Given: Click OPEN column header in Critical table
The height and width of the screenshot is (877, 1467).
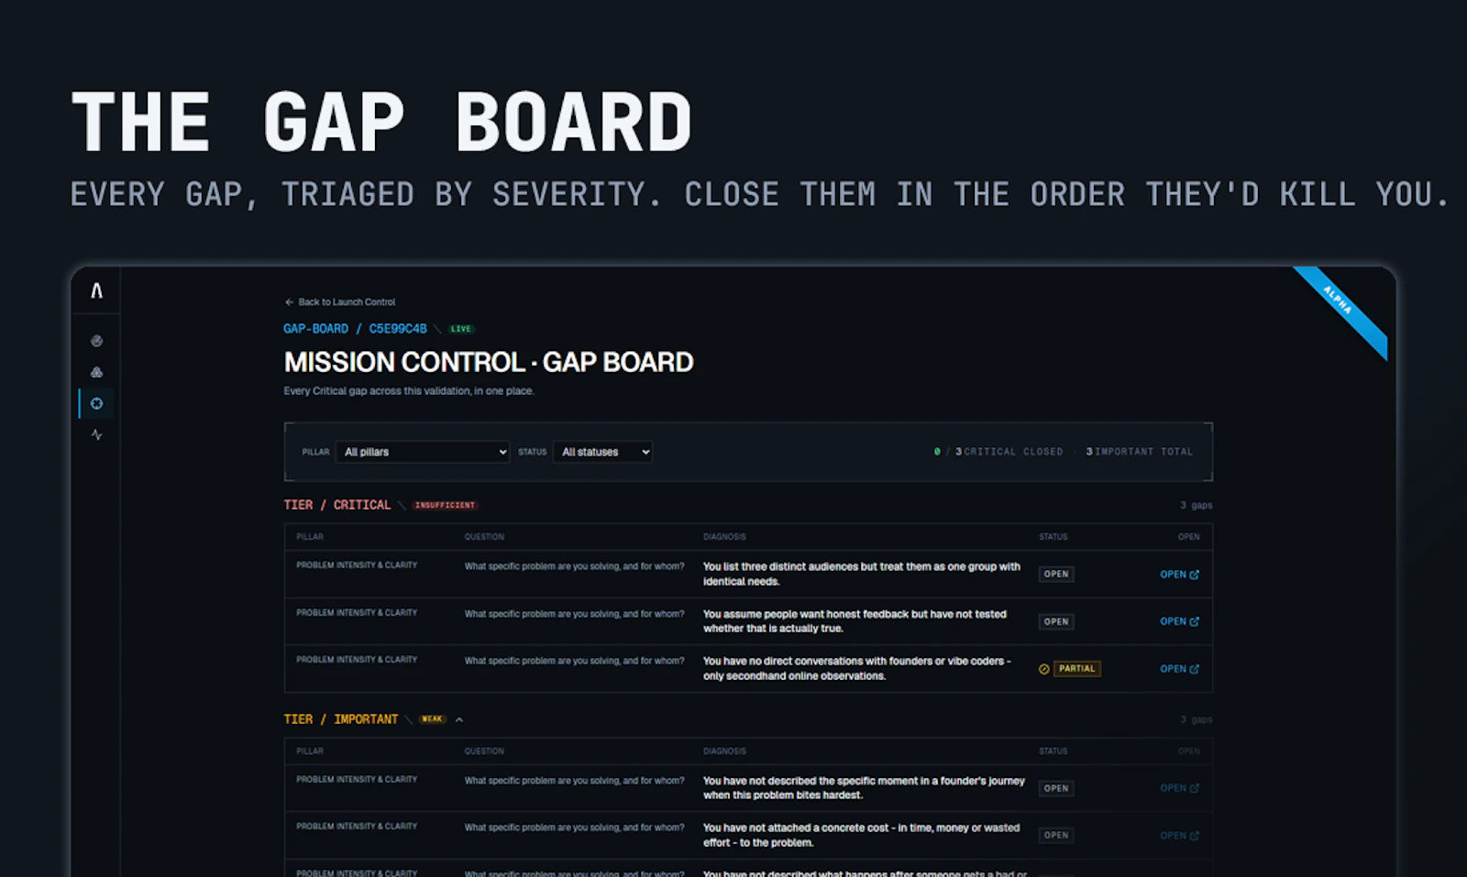Looking at the screenshot, I should (1188, 537).
